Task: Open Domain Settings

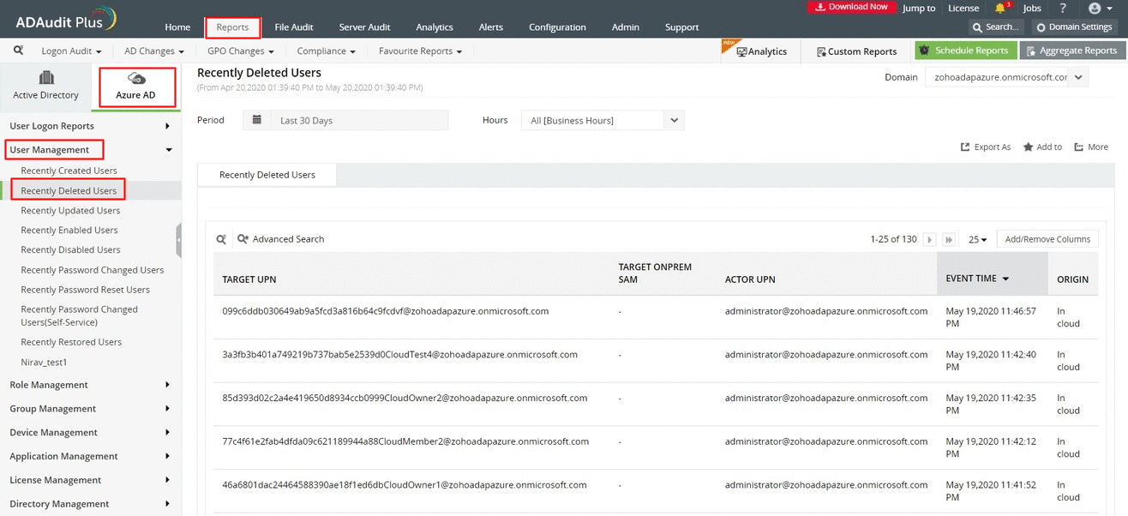Action: click(x=1074, y=27)
